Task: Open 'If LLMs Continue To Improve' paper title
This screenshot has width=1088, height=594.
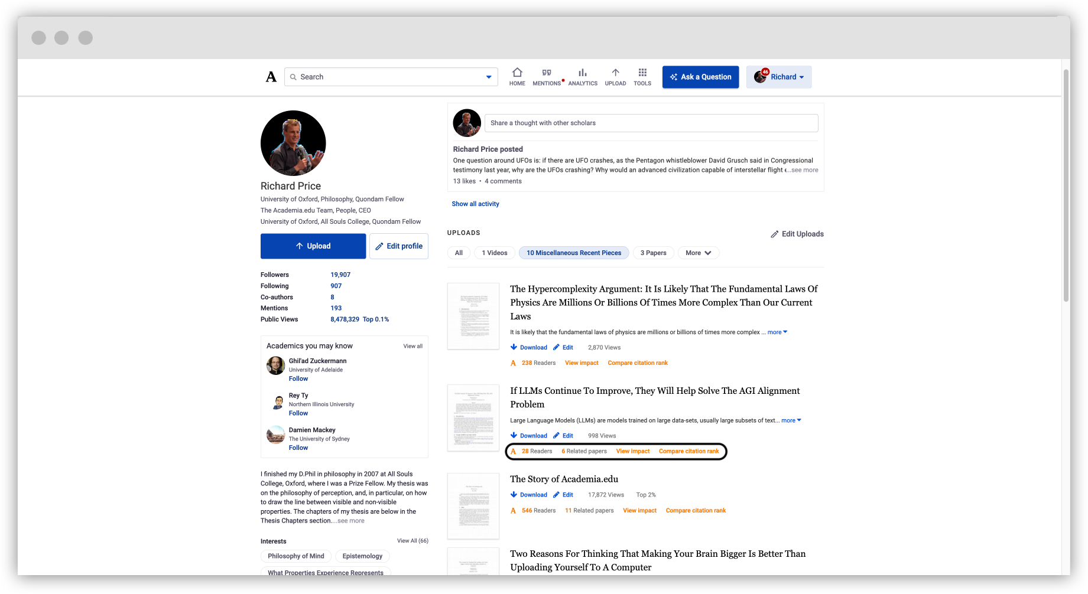Action: coord(655,397)
